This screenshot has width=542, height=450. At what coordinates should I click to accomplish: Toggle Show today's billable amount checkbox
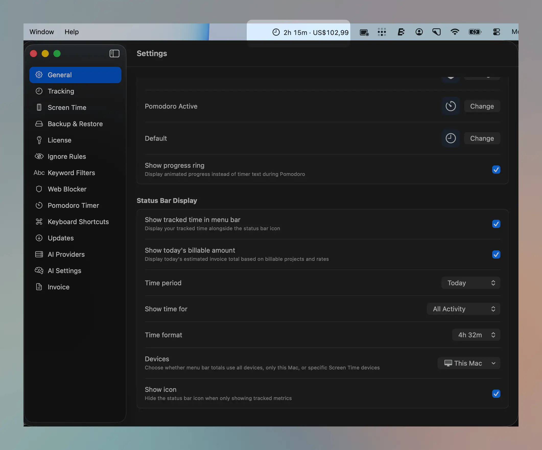tap(496, 254)
